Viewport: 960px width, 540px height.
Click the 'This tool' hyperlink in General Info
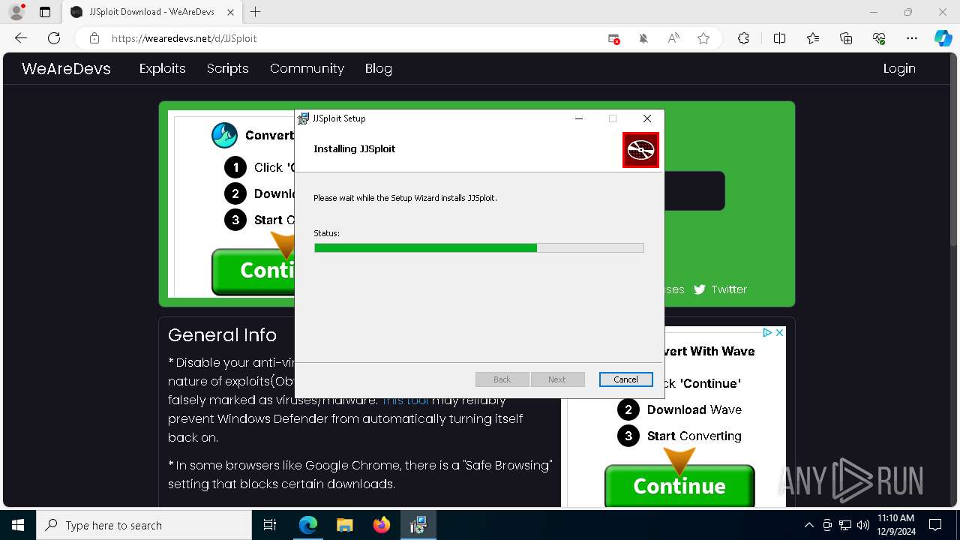(406, 400)
